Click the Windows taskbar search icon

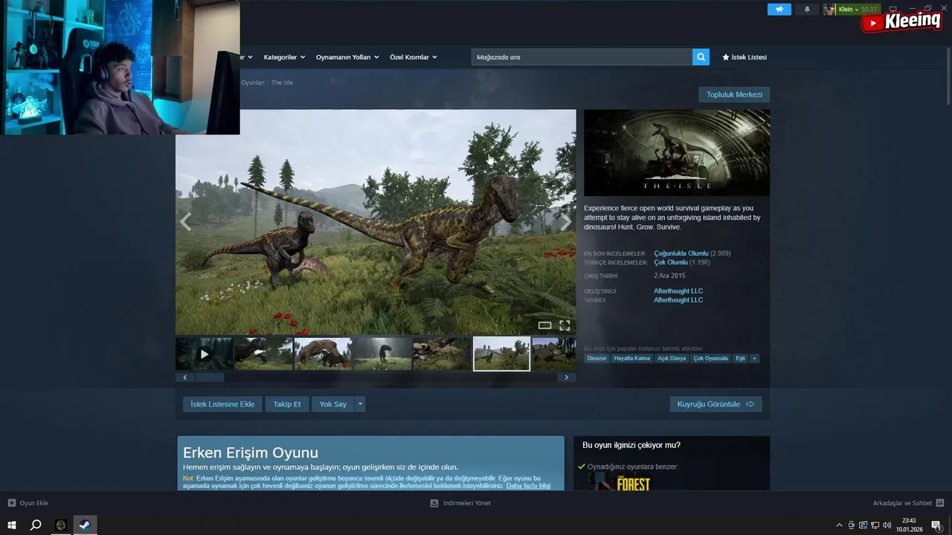35,525
